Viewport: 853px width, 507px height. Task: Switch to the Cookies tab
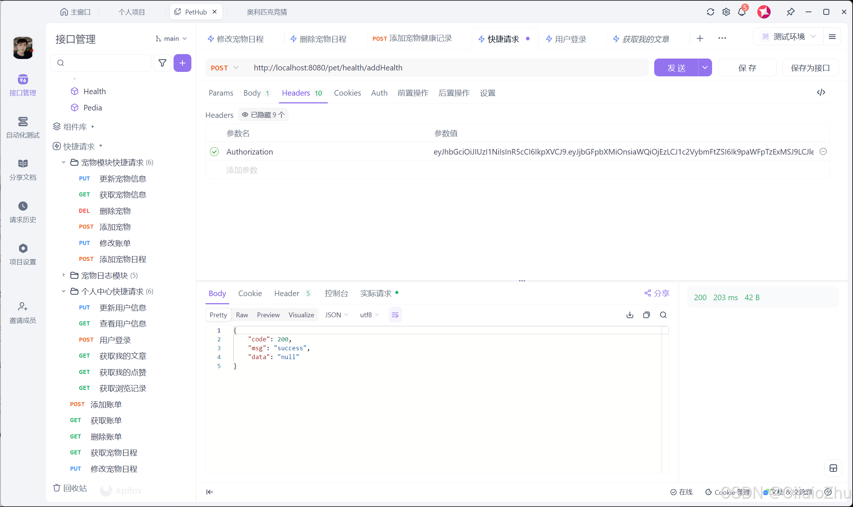347,93
